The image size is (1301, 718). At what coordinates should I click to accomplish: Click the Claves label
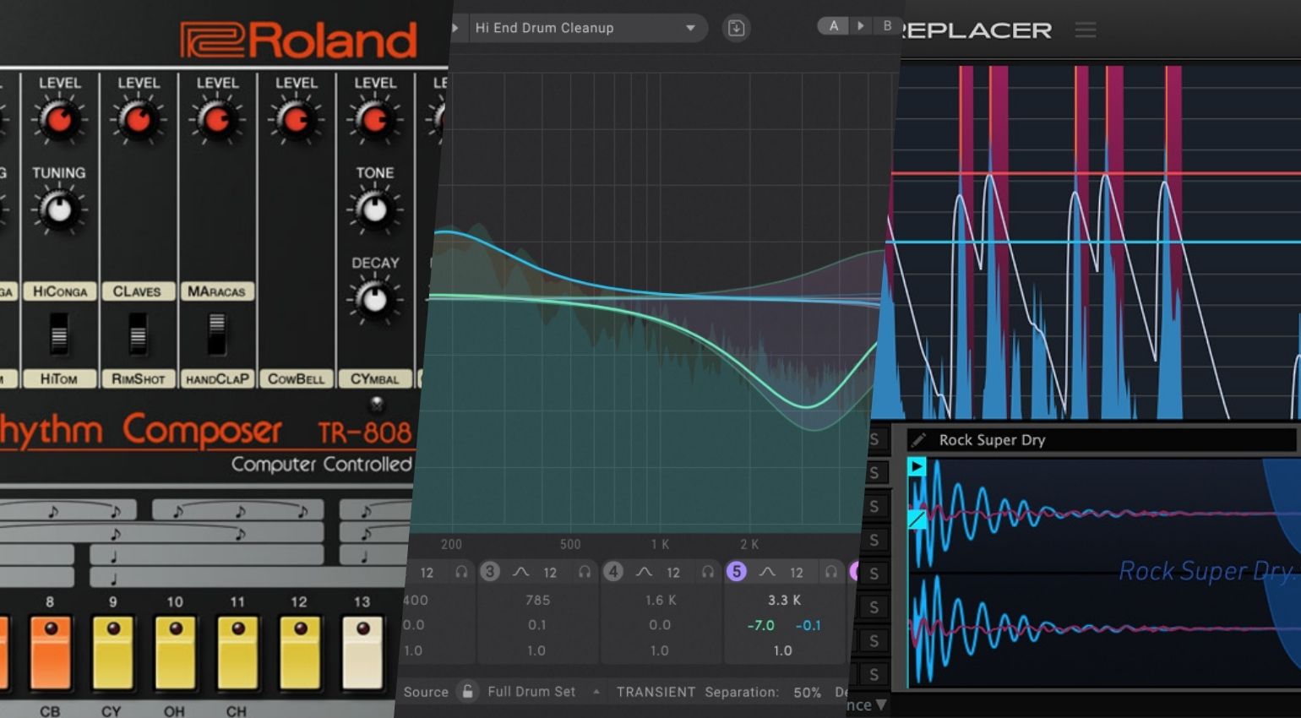tap(138, 291)
